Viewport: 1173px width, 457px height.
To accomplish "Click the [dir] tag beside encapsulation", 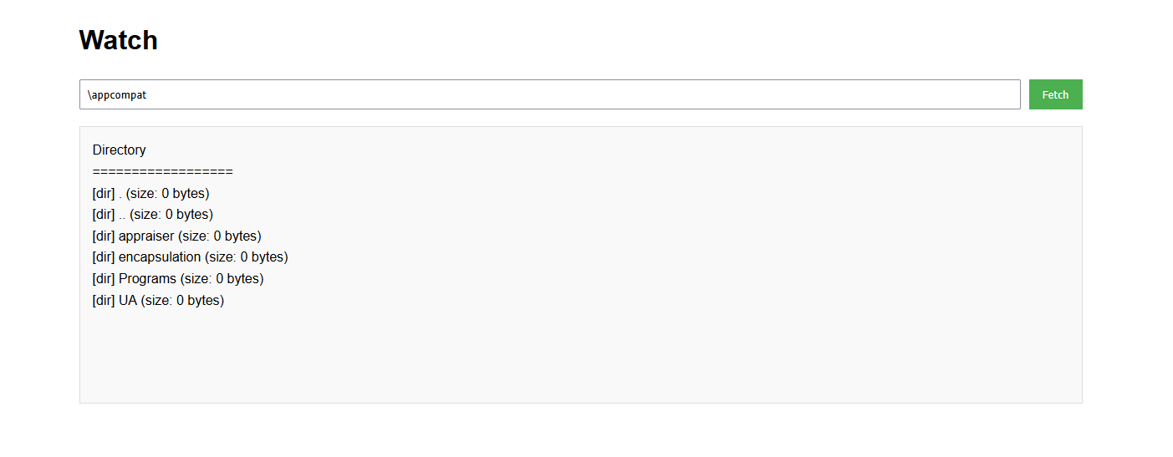I will 104,257.
